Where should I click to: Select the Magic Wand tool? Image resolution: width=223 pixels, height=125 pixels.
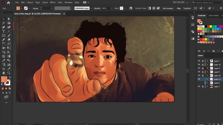3,23
